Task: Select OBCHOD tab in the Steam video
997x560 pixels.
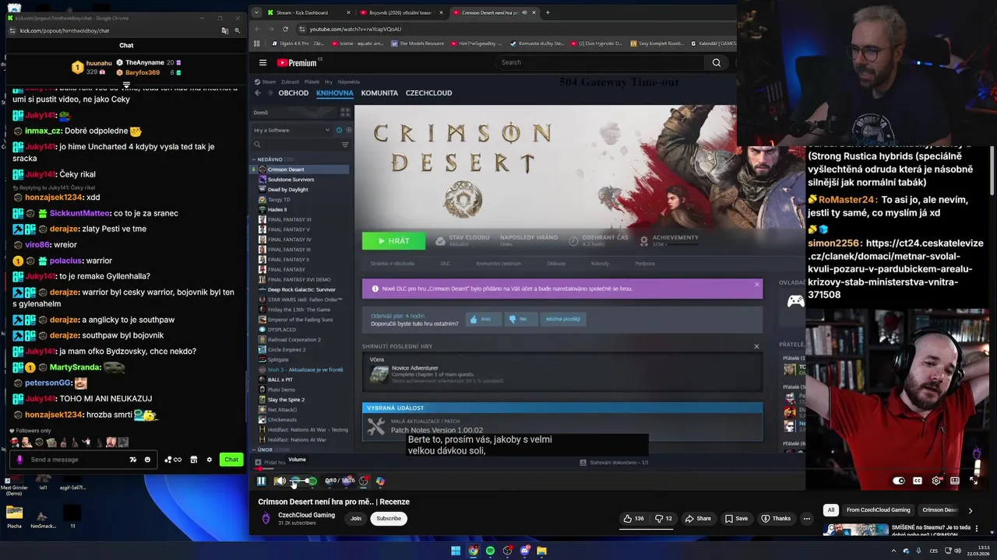Action: pyautogui.click(x=294, y=93)
